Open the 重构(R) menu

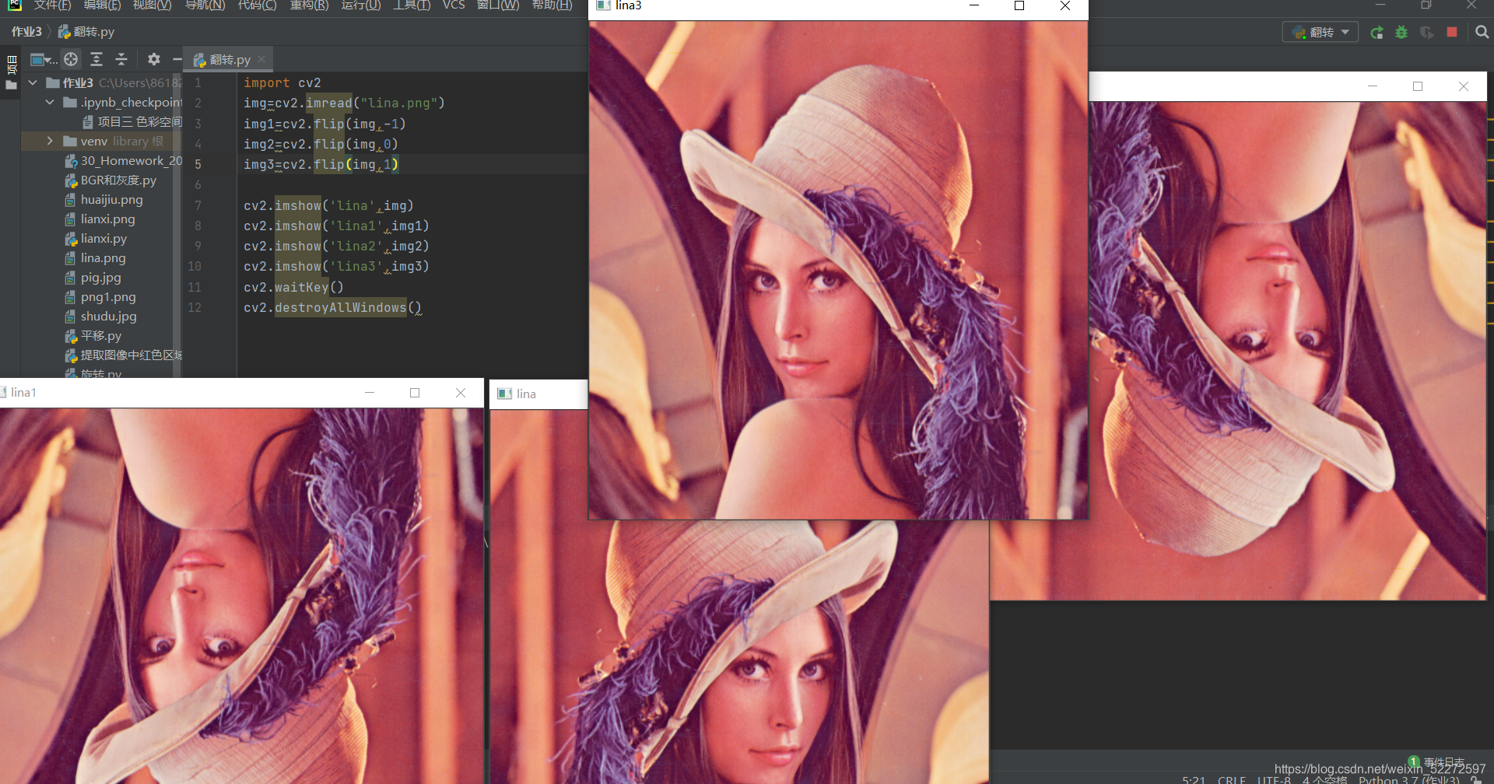click(x=310, y=5)
